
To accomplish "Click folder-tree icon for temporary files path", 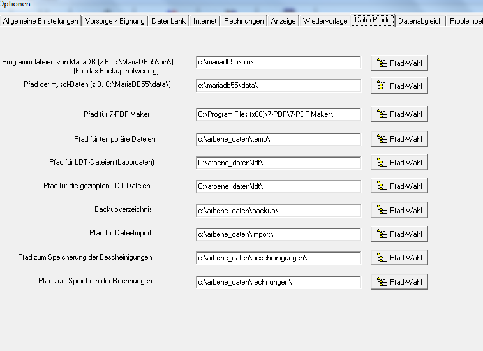I will click(382, 139).
